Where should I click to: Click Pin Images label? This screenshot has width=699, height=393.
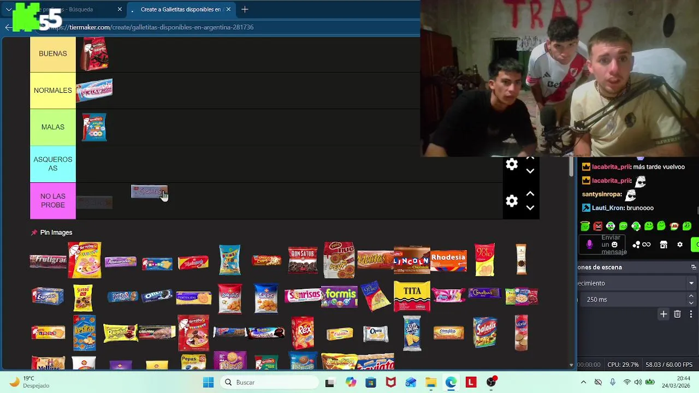tap(56, 233)
